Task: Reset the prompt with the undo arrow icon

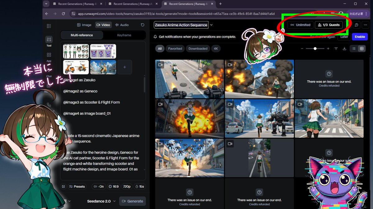Action: point(142,25)
